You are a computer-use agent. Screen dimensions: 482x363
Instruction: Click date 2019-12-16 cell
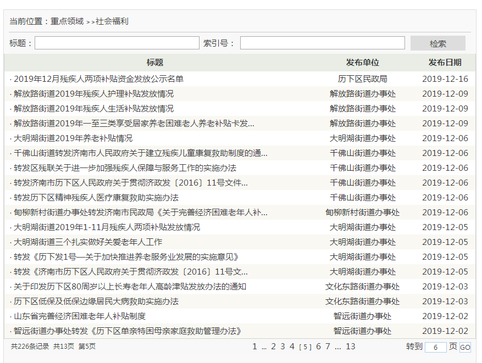click(445, 79)
